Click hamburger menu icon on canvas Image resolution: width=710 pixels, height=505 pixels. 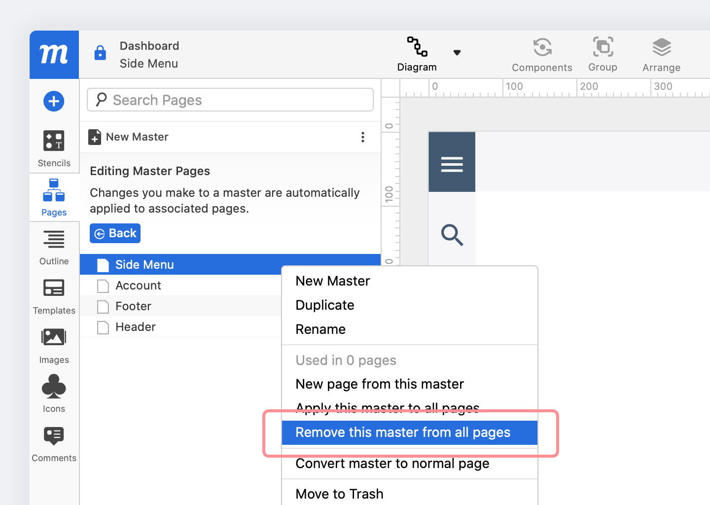tap(452, 164)
